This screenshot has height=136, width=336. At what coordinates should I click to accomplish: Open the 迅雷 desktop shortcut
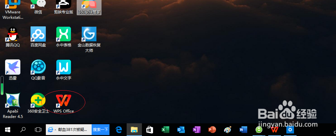pos(13,70)
